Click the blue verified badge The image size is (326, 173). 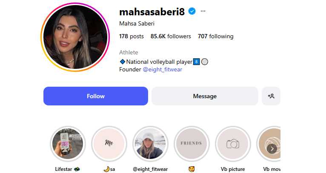coord(192,11)
